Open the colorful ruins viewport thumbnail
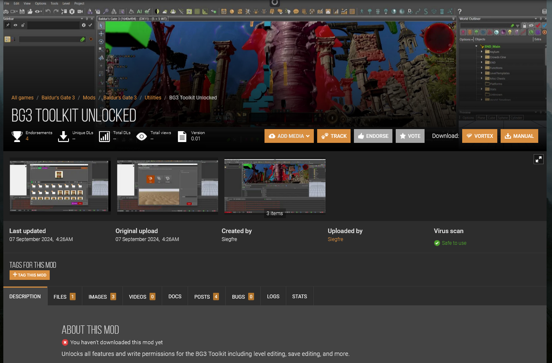Screen dimensions: 552x363 click(275, 186)
